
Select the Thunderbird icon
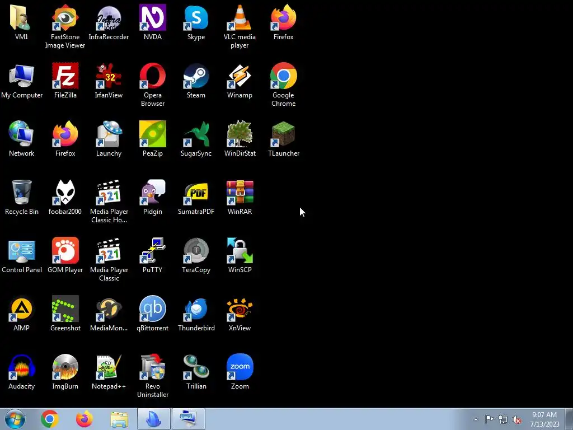pos(196,309)
